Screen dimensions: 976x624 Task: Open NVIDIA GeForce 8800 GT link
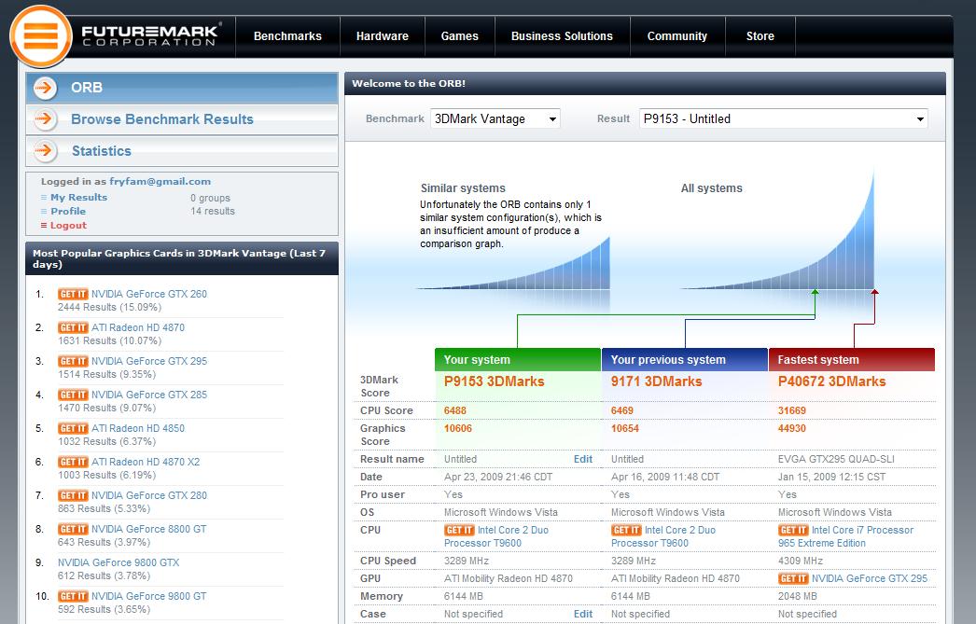click(x=148, y=530)
